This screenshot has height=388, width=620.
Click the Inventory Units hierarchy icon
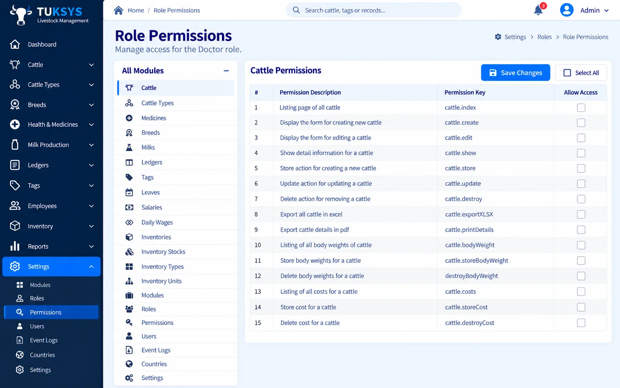click(129, 281)
